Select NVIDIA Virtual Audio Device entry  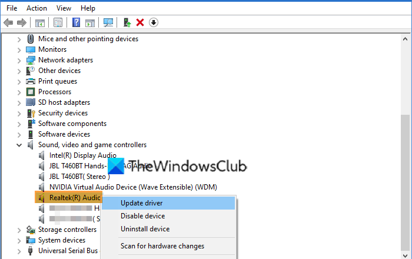133,187
